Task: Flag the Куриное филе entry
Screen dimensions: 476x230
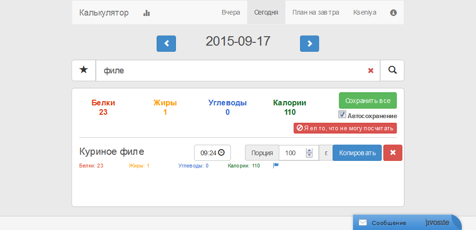Action: (x=276, y=166)
